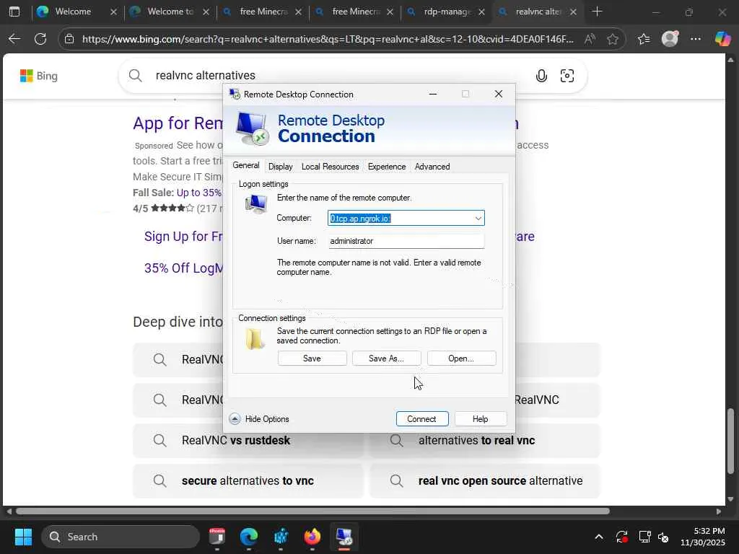This screenshot has width=739, height=554.
Task: Open the Favorites list icon
Action: coord(643,39)
